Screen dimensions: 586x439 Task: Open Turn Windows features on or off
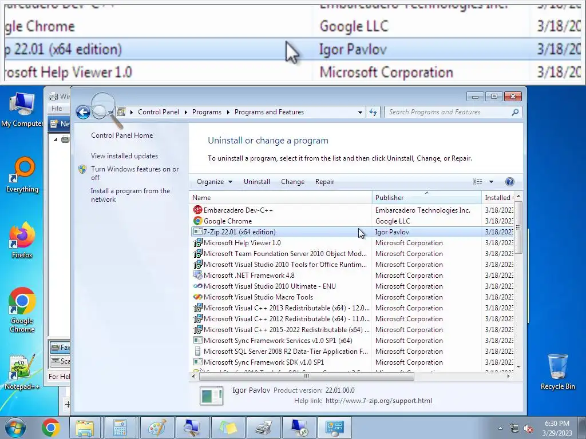click(x=134, y=173)
